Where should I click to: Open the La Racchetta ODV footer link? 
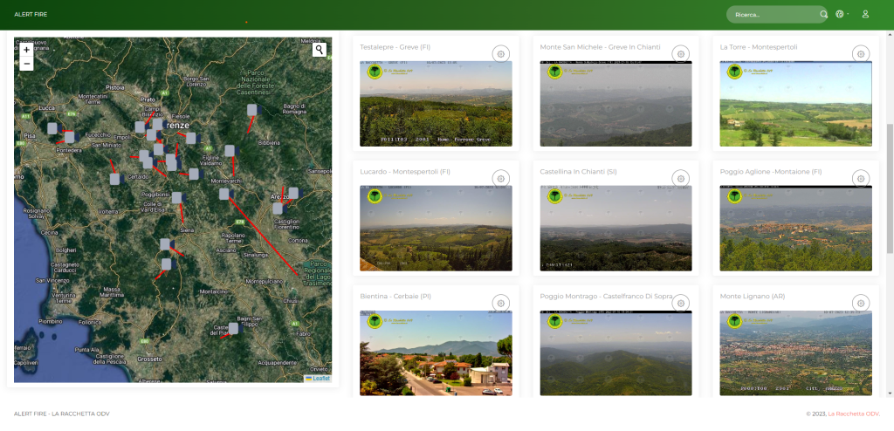tap(854, 414)
